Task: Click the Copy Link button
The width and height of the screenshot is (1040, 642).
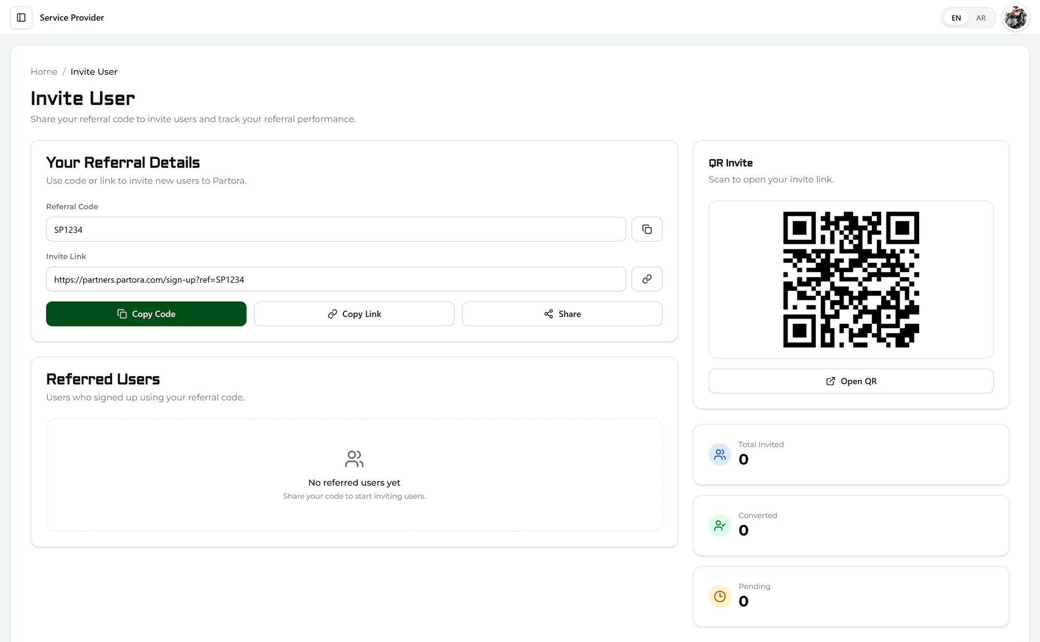Action: point(354,314)
